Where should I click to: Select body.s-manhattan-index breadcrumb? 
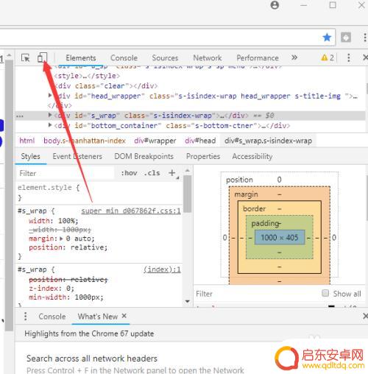[85, 141]
